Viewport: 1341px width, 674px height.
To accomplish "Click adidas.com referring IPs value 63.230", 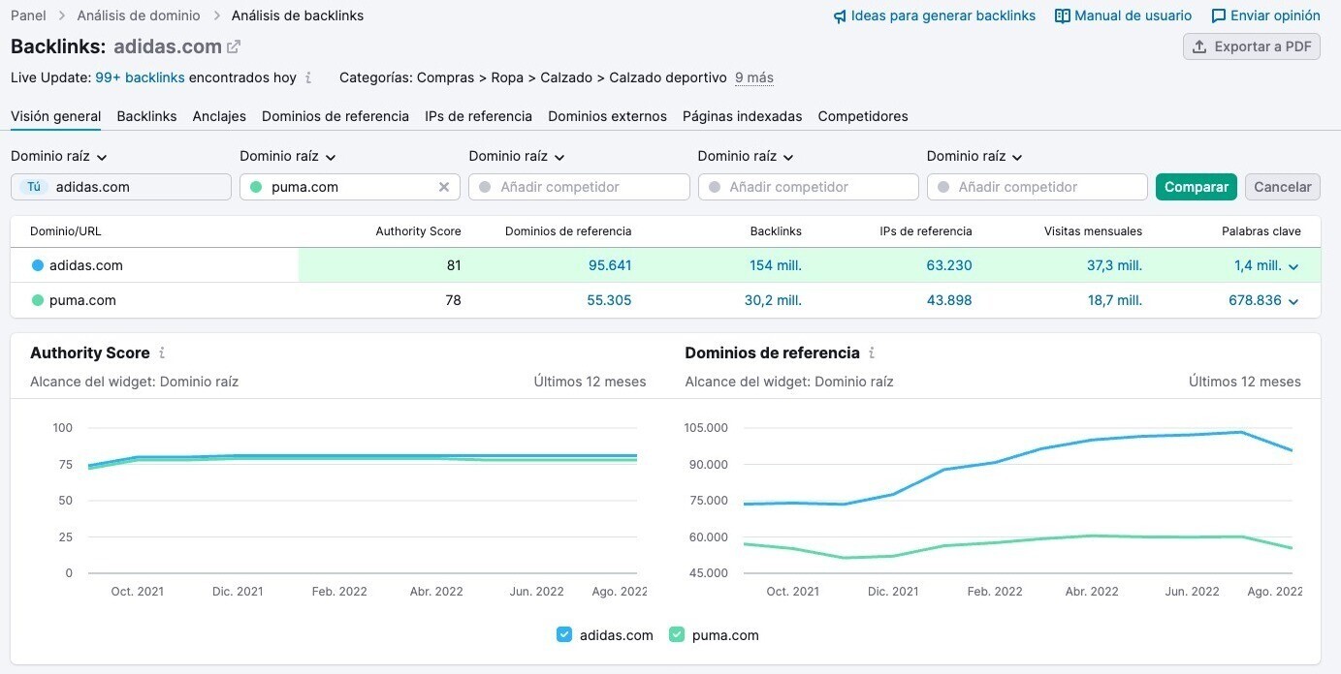I will tap(949, 265).
